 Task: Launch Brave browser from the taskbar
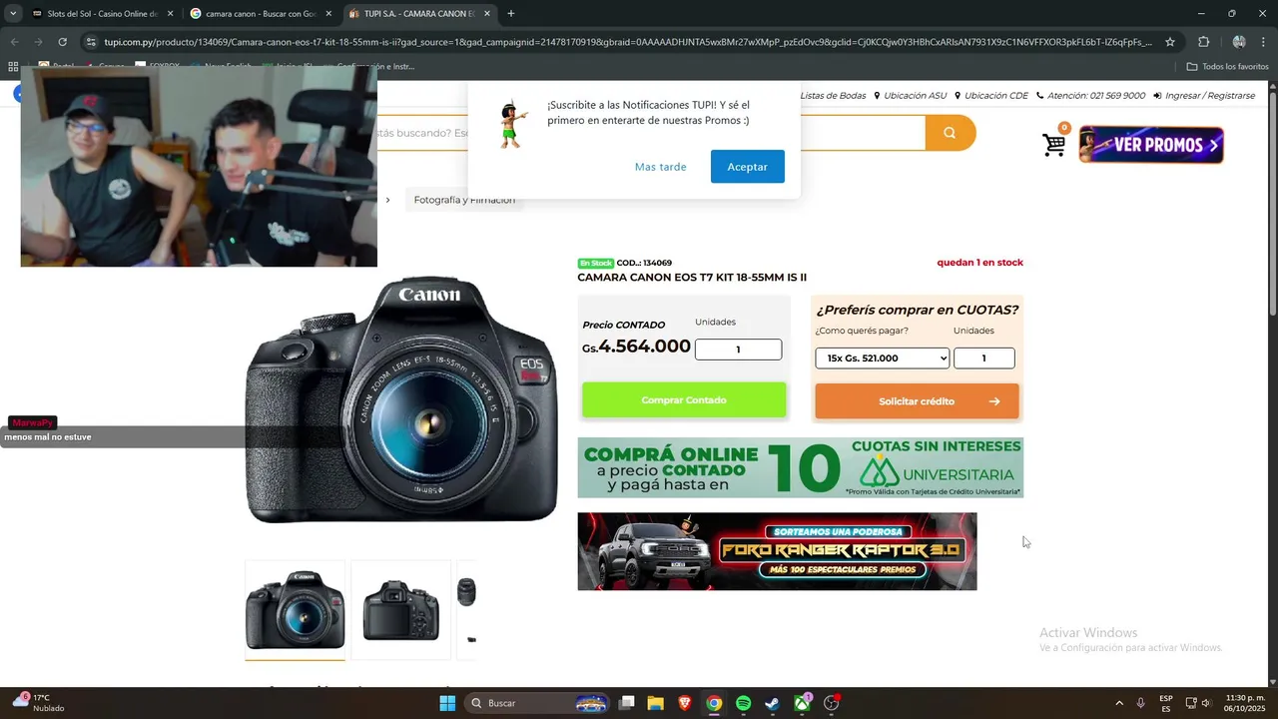(x=685, y=703)
